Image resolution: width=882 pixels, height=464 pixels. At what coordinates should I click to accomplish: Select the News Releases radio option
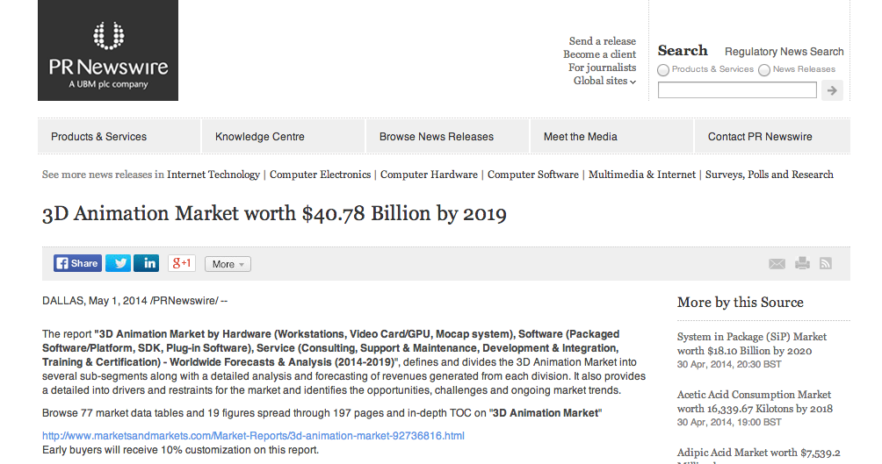(764, 70)
